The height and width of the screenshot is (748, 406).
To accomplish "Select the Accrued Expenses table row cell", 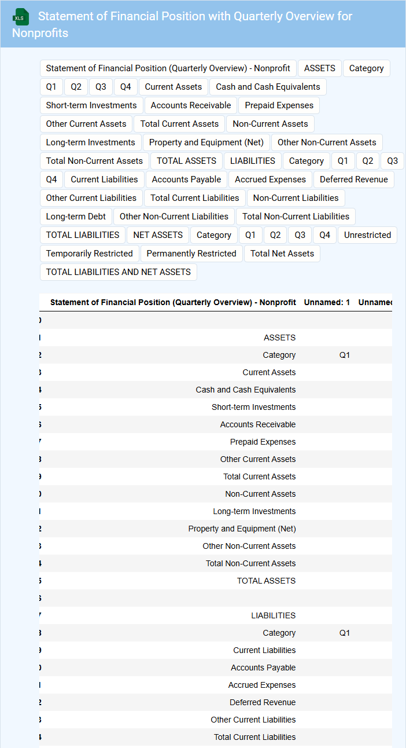I will pos(261,685).
